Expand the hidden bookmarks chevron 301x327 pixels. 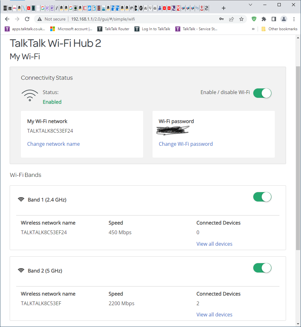[x=253, y=29]
